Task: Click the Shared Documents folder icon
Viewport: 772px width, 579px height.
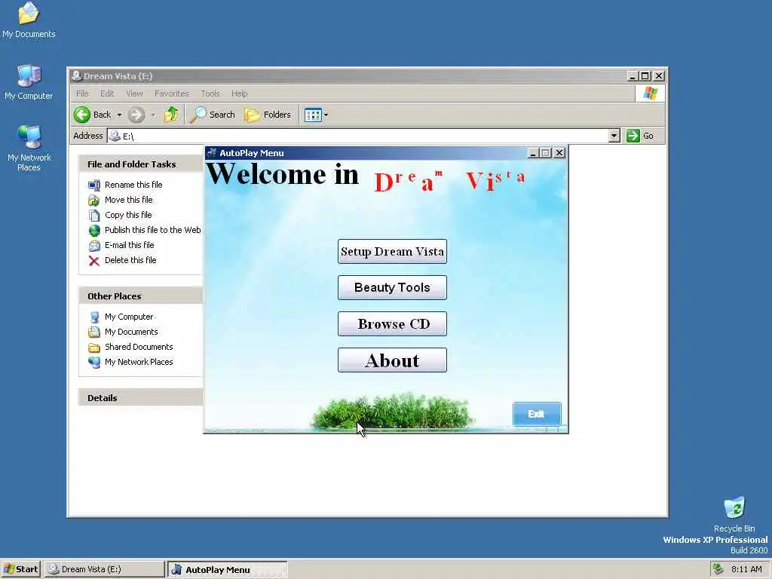Action: pos(94,348)
